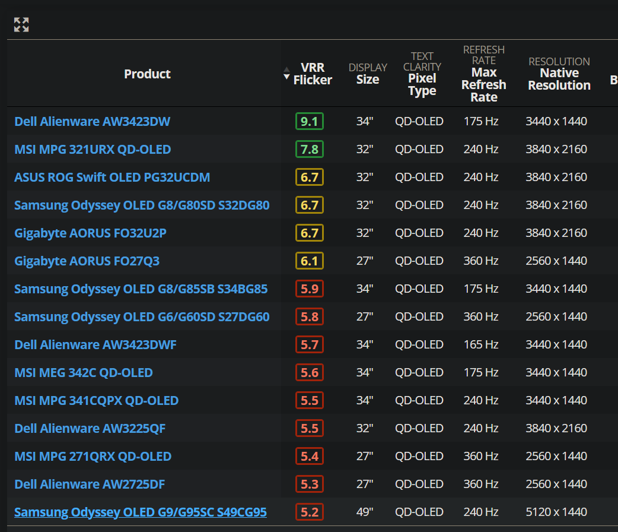The width and height of the screenshot is (618, 532).
Task: Select Samsung Odyssey OLED G8/G85SB S34BG85
Action: (141, 289)
